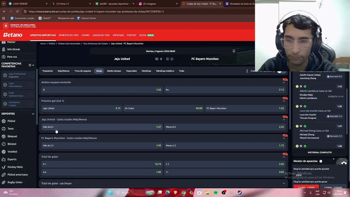
Task: Open Para vos in the sidebar
Action: click(x=12, y=57)
